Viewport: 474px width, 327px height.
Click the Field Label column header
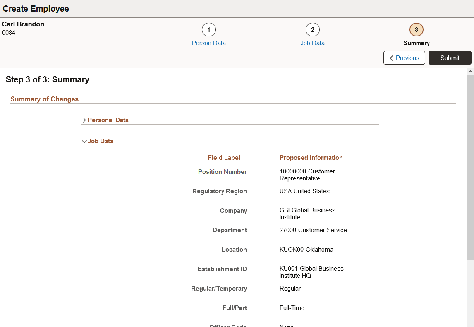pyautogui.click(x=224, y=157)
